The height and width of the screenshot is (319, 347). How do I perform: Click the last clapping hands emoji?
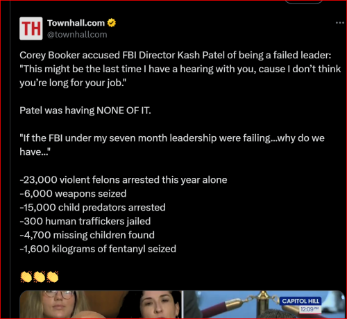[x=53, y=277]
